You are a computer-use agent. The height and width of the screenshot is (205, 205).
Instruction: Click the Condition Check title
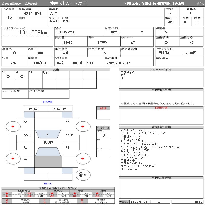click(x=19, y=4)
